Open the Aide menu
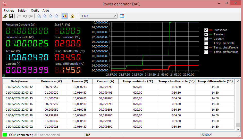The height and width of the screenshot is (139, 243). click(46, 11)
